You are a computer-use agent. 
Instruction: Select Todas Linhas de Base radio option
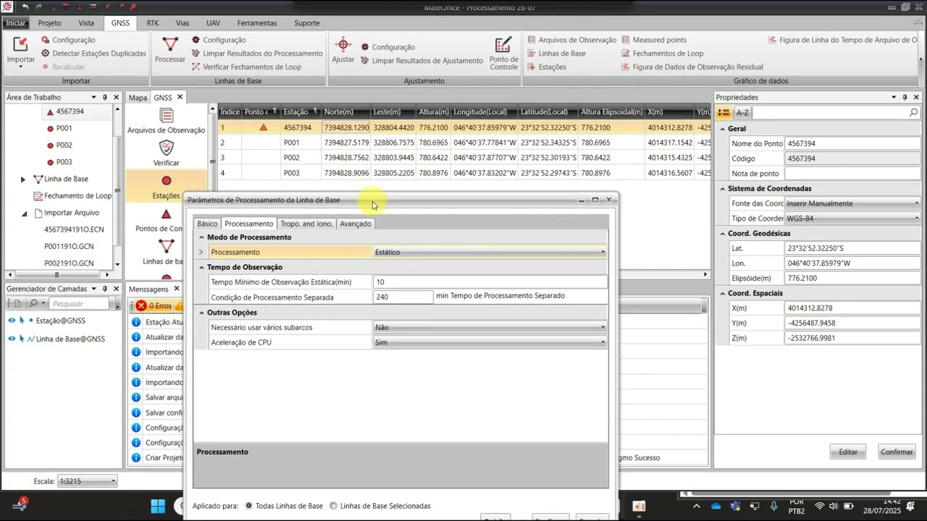[x=249, y=506]
